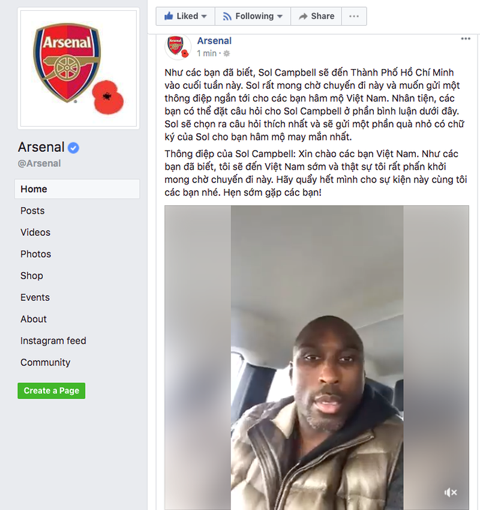Open the Instagram feed section
Screen dimensions: 480x510
pos(53,341)
